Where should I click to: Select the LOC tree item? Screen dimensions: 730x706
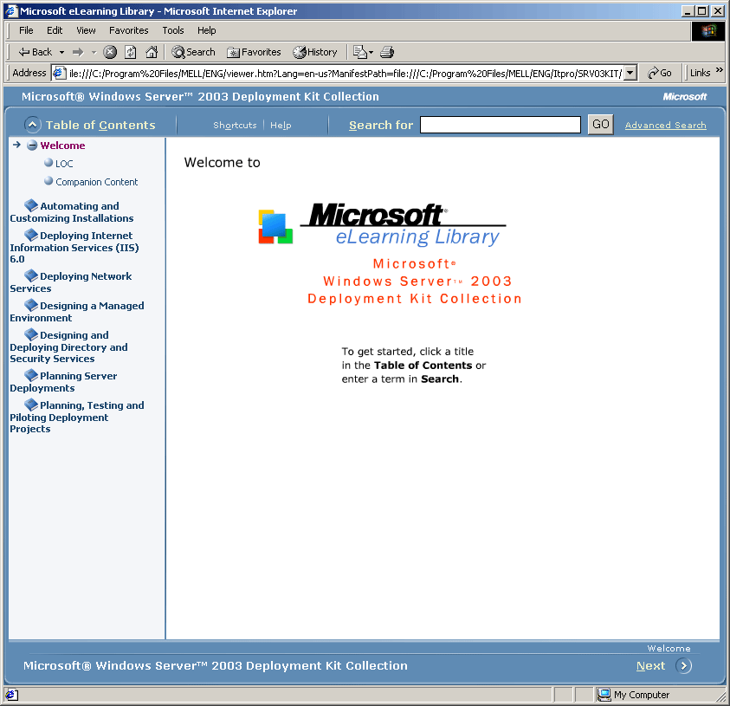pyautogui.click(x=64, y=164)
